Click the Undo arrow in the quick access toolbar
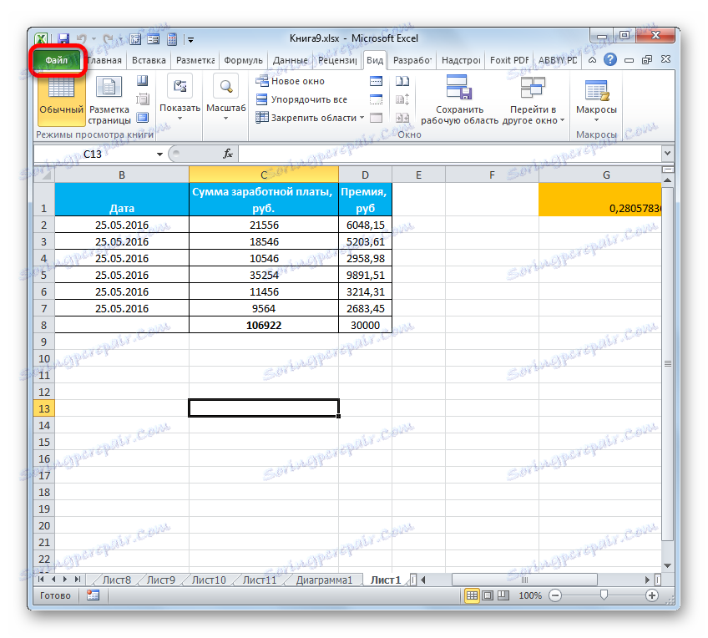Screen dimensions: 708x638 (x=82, y=39)
